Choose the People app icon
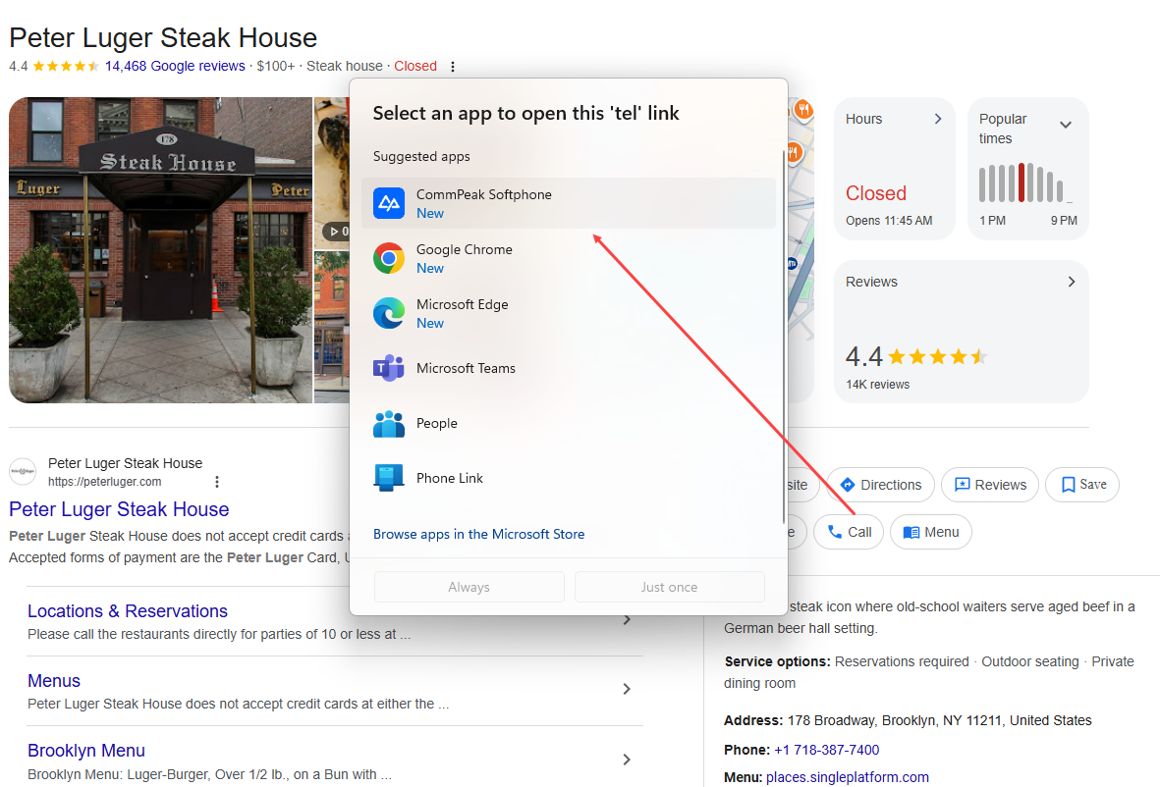Viewport: 1160px width, 787px height. pos(388,423)
